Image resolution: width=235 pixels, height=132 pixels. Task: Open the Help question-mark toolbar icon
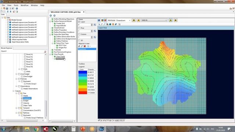(17, 8)
